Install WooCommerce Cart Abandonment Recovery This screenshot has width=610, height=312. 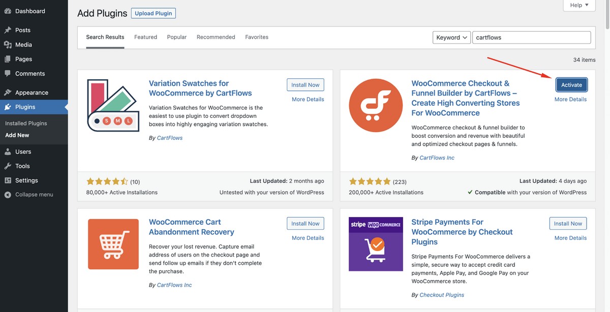306,224
